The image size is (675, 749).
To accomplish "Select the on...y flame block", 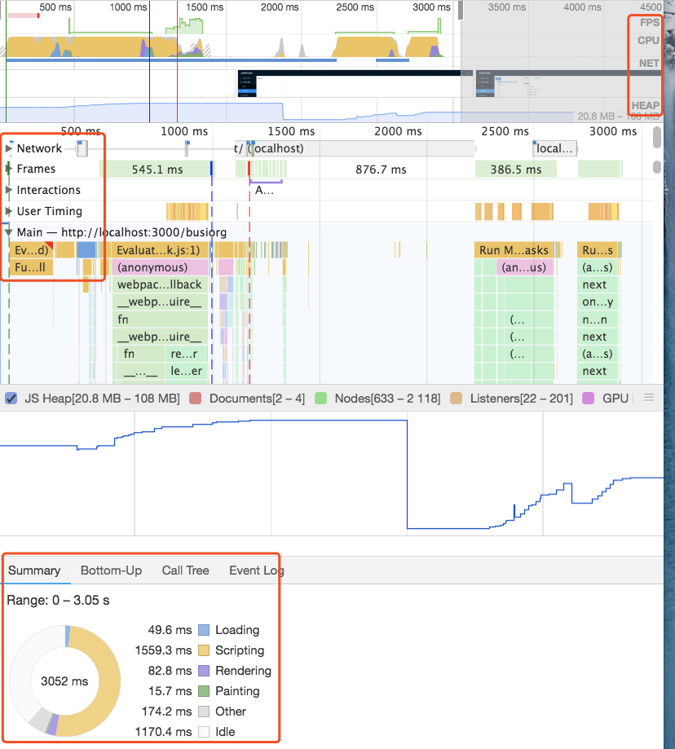I will coord(598,302).
